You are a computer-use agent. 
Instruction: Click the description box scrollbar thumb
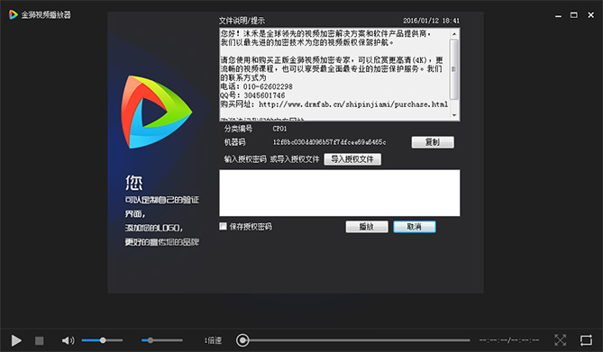(454, 69)
